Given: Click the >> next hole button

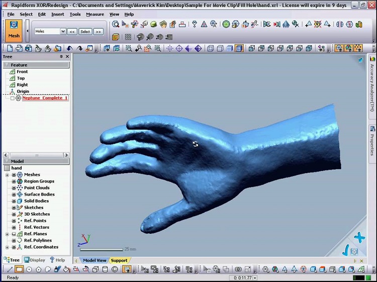Looking at the screenshot, I should 98,32.
